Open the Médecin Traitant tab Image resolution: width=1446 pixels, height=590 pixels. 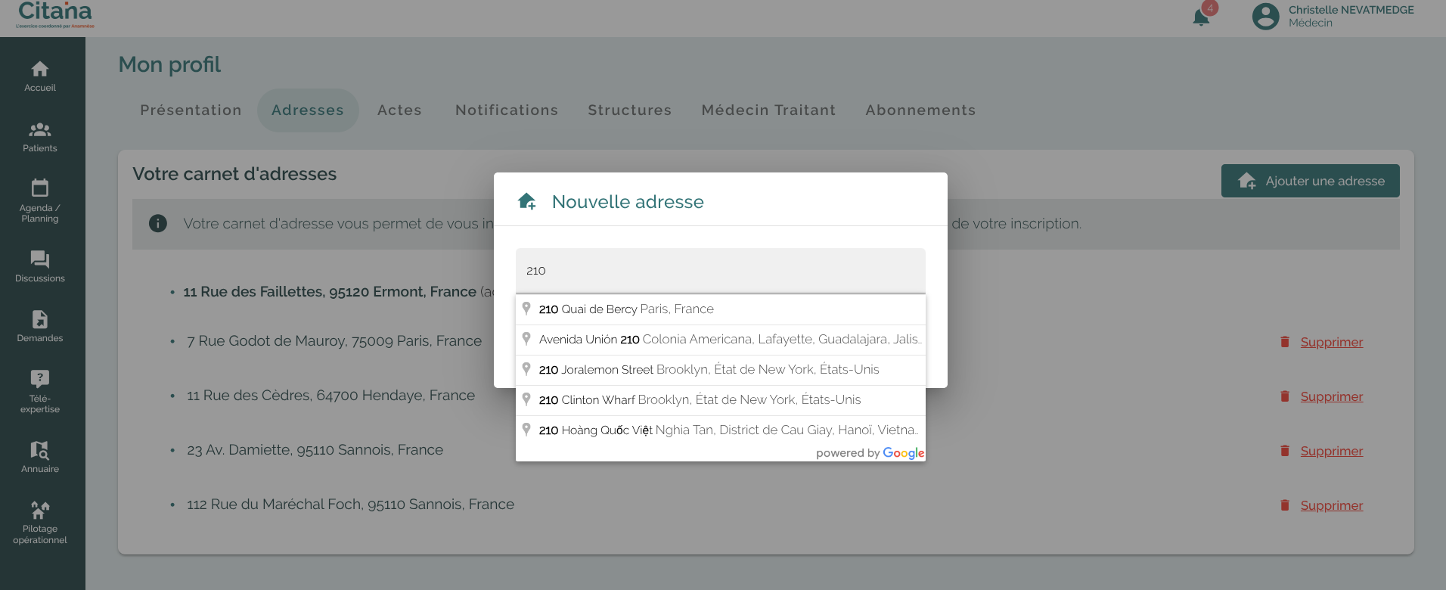(x=768, y=110)
